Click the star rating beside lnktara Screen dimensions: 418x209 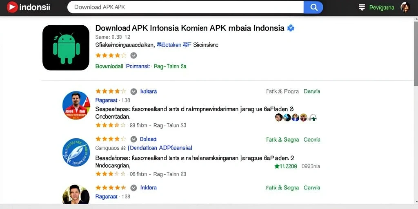pyautogui.click(x=111, y=91)
